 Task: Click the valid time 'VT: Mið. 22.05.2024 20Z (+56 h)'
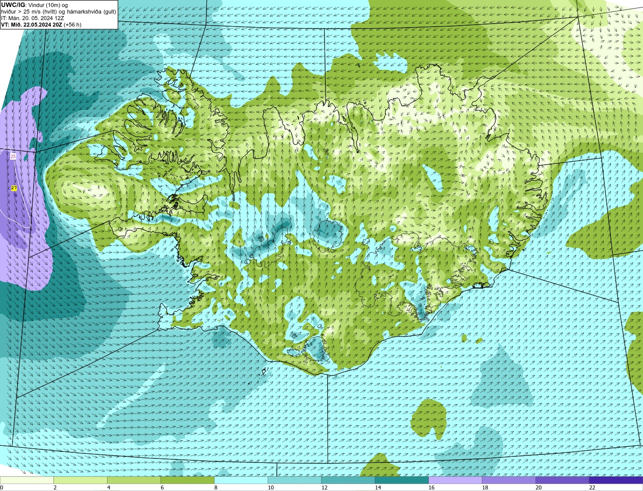41,24
